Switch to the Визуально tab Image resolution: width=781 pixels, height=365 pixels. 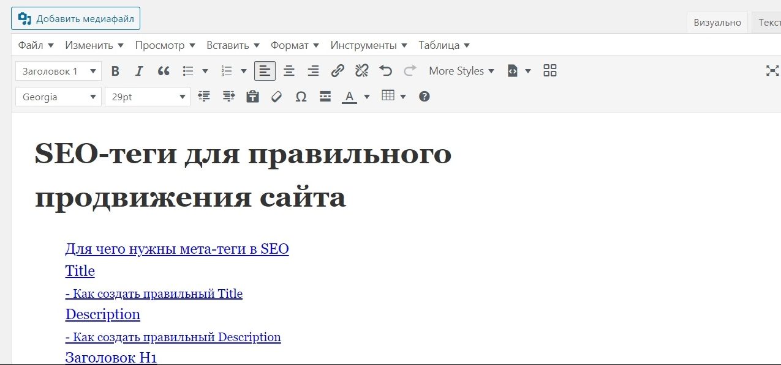717,23
